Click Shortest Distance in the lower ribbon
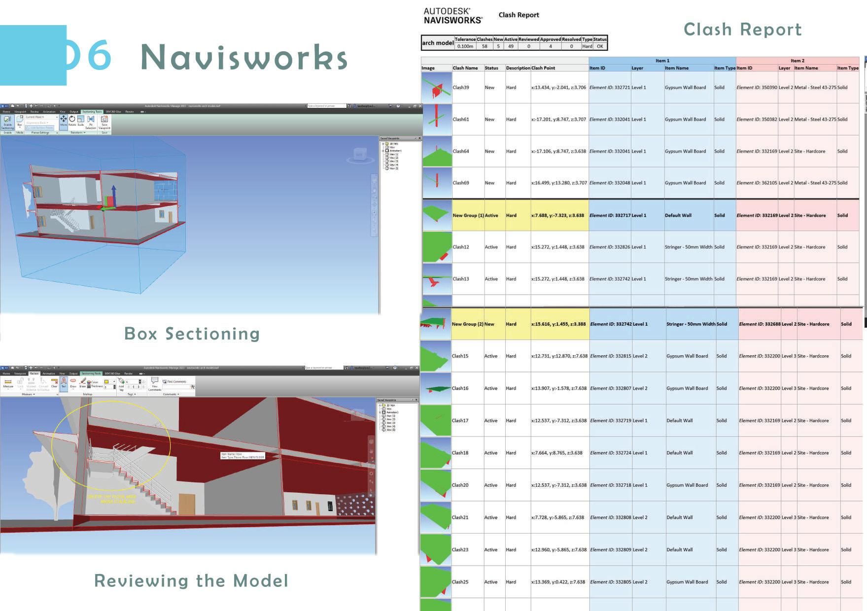Viewport: 867px width, 611px height. pos(32,384)
